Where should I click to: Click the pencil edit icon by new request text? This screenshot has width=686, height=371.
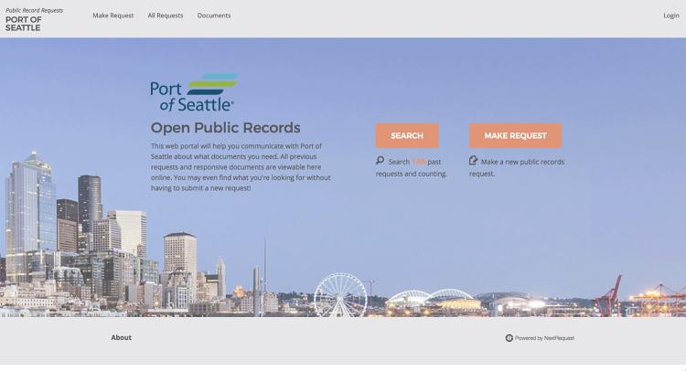(474, 161)
